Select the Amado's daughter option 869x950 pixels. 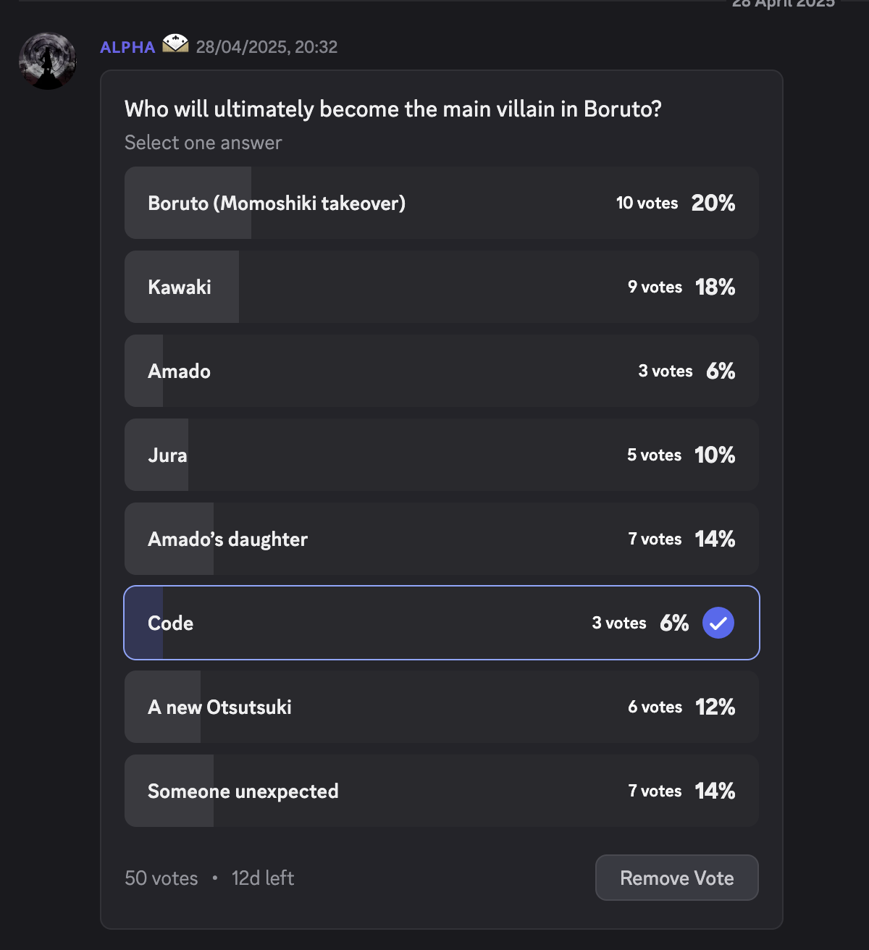442,539
